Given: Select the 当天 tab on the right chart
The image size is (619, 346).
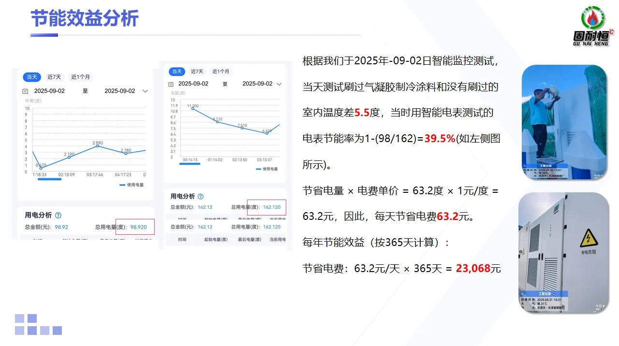Looking at the screenshot, I should (x=176, y=71).
